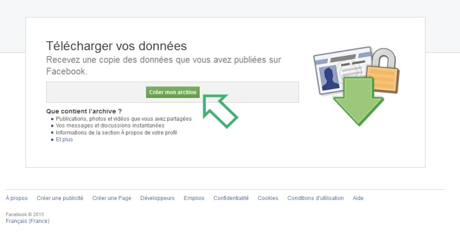Go to Créer une publicité link
The height and width of the screenshot is (235, 460).
click(60, 198)
